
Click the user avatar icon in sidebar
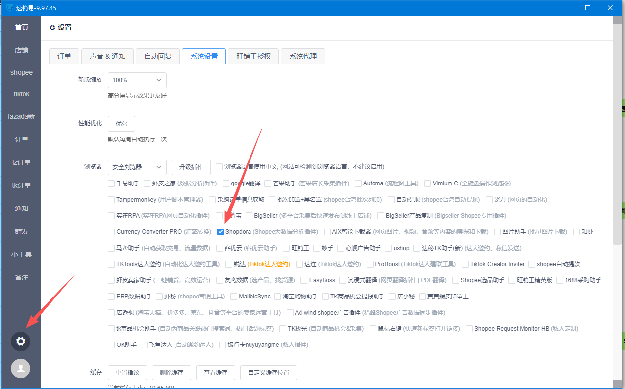(x=21, y=368)
